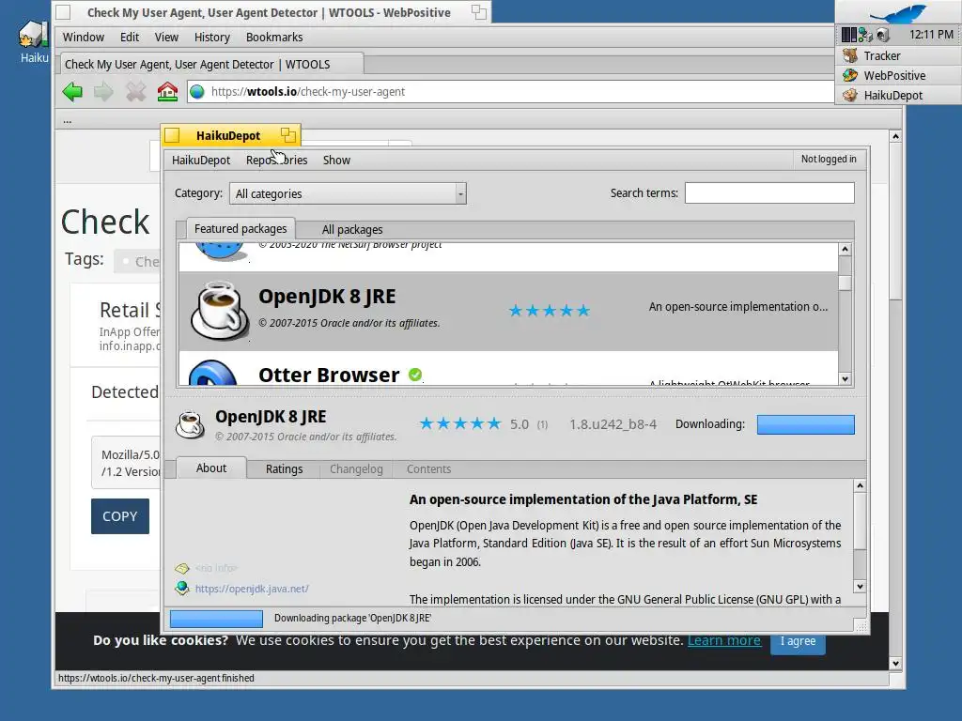Click WebPositive page scrollbar up arrow
Viewport: 962px width, 721px height.
(x=895, y=137)
